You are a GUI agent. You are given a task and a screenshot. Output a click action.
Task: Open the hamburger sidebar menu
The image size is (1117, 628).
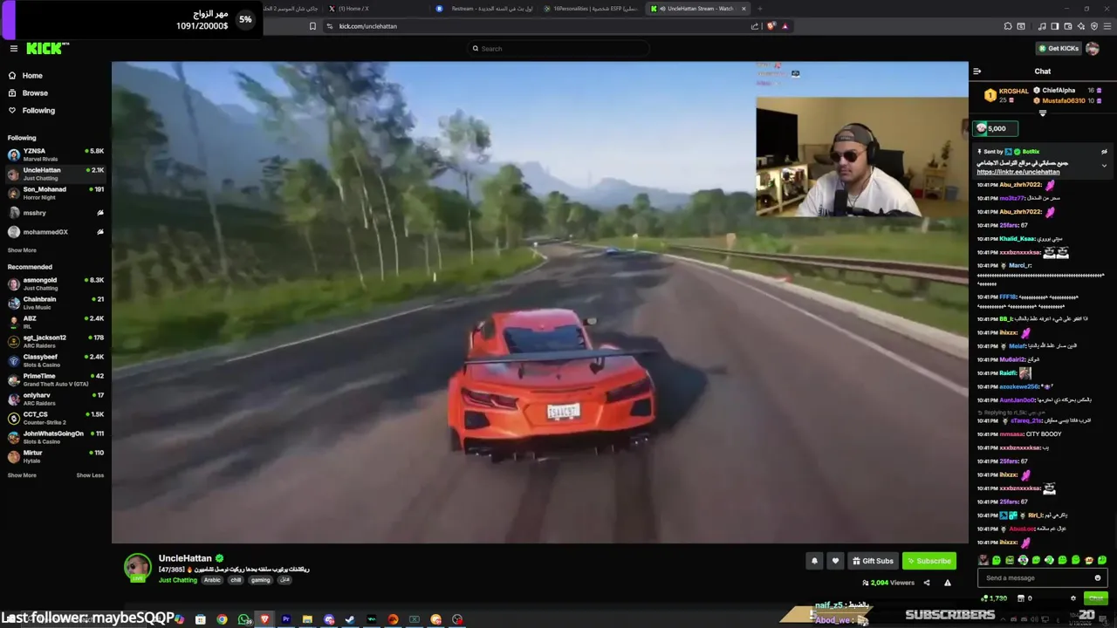click(x=13, y=49)
